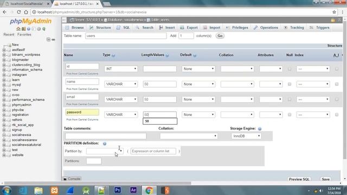Enable A_I checkbox for password row

pos(337,115)
